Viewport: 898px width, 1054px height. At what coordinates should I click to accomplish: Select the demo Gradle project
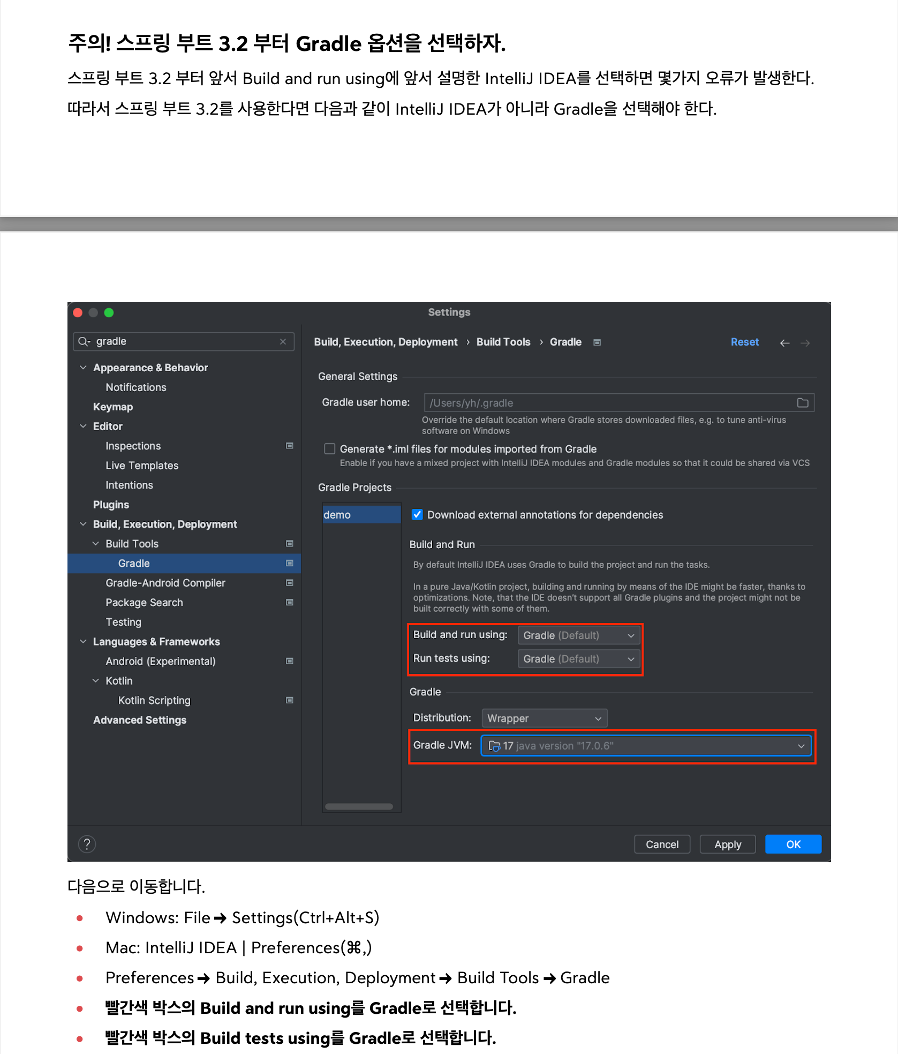pos(361,515)
